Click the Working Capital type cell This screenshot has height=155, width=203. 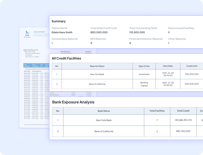144,84
